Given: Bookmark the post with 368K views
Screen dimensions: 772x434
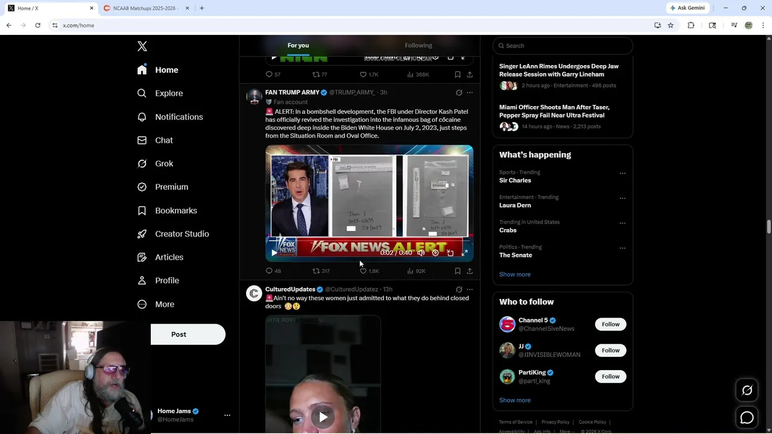Looking at the screenshot, I should click(x=458, y=75).
